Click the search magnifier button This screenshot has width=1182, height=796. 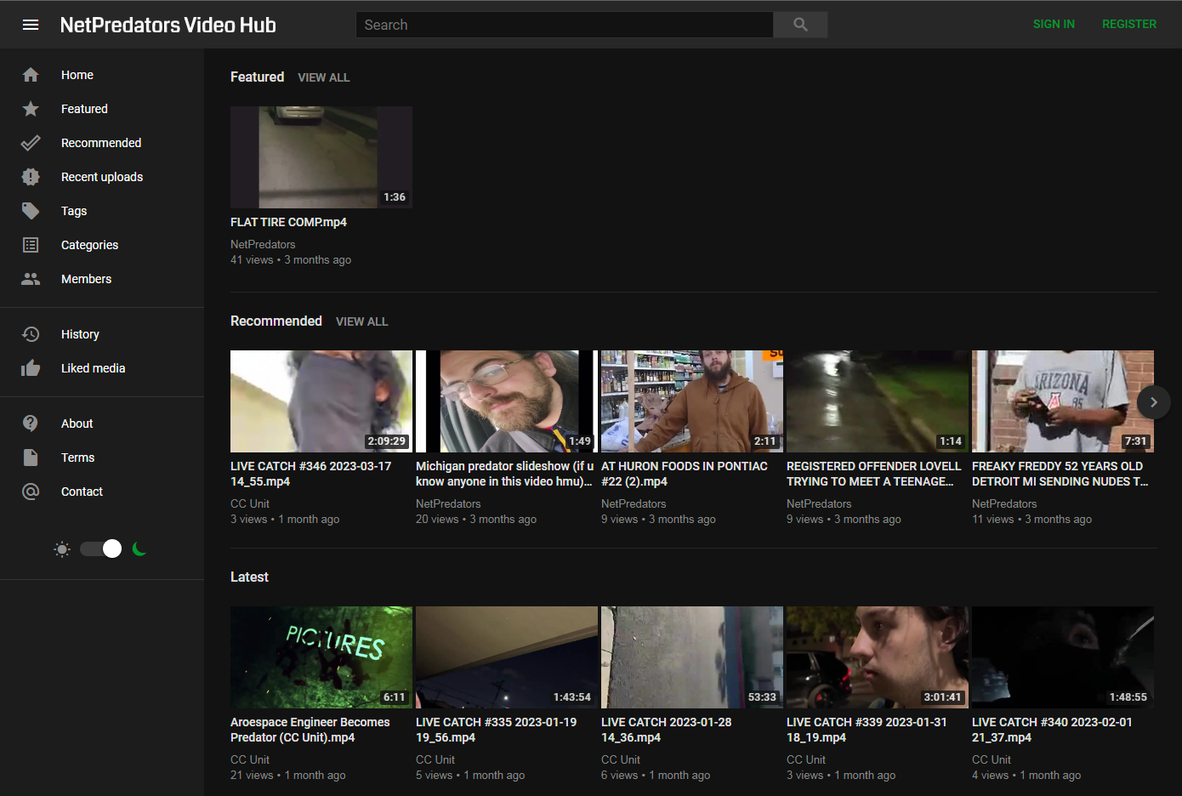click(799, 25)
